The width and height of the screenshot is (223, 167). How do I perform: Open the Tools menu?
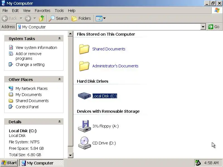(59, 11)
